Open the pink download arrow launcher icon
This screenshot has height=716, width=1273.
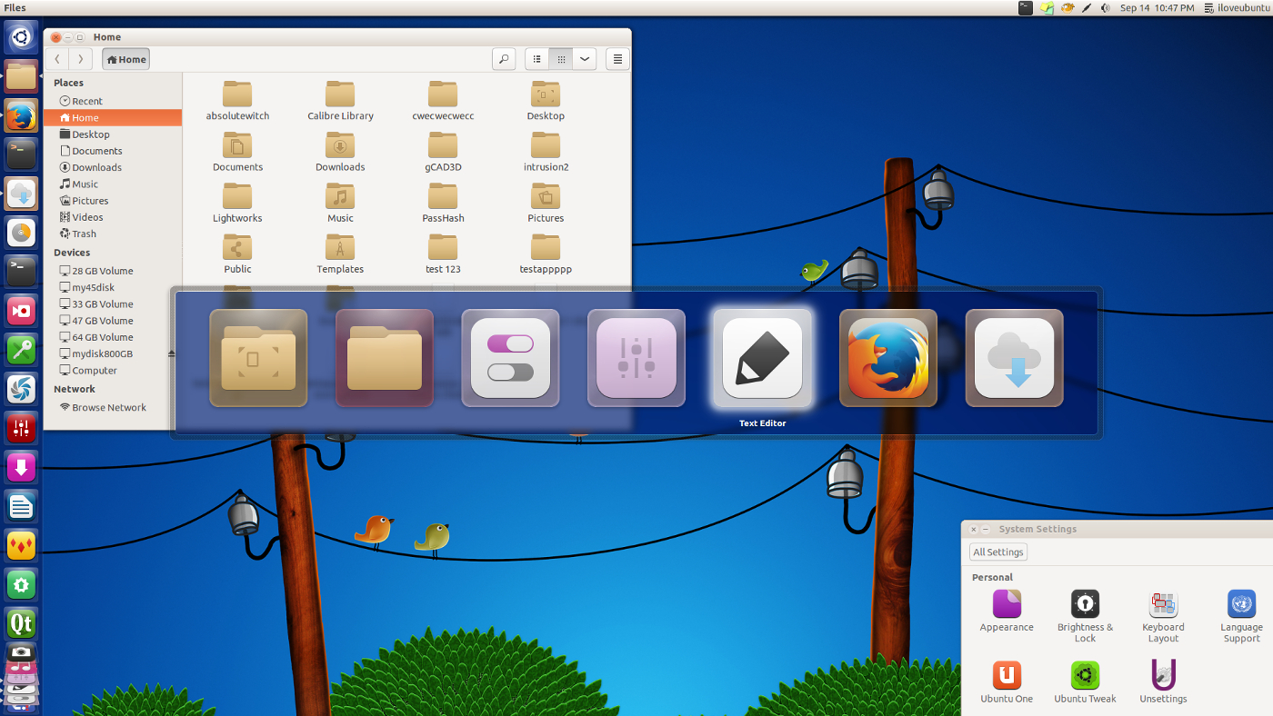(21, 467)
